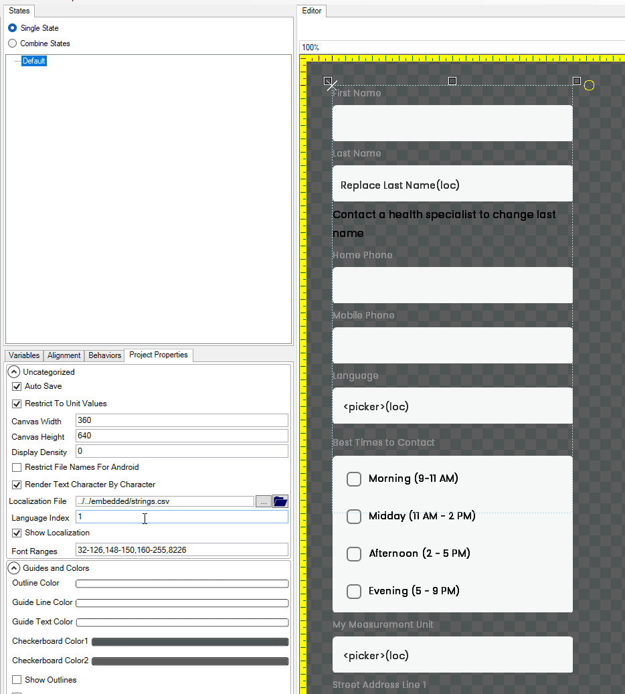Collapse the Uncategorized section
This screenshot has height=694, width=625.
click(x=13, y=372)
